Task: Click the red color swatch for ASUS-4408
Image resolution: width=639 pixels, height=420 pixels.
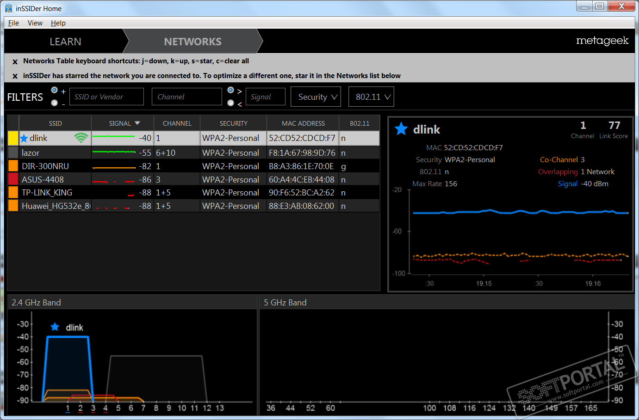Action: tap(13, 179)
